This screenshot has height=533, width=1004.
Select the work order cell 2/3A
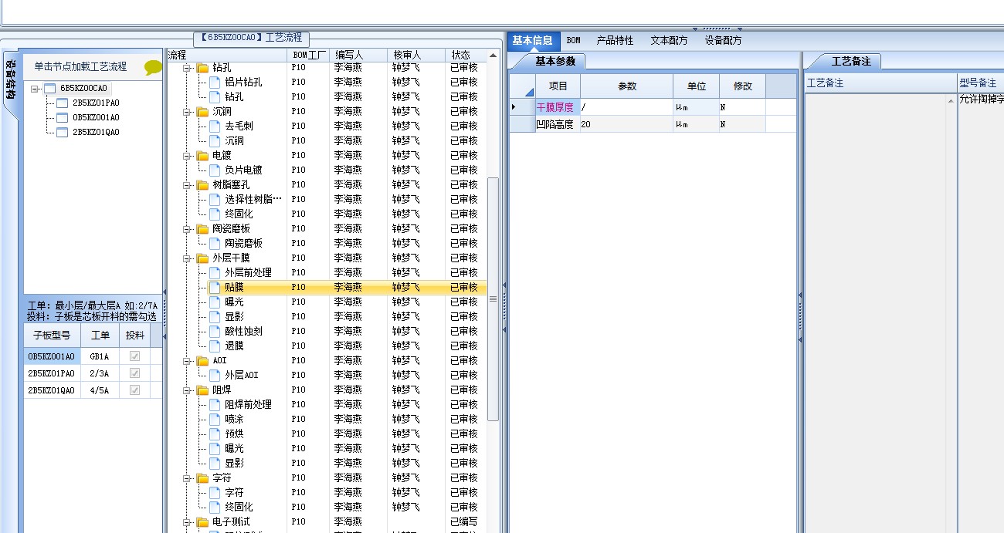101,373
